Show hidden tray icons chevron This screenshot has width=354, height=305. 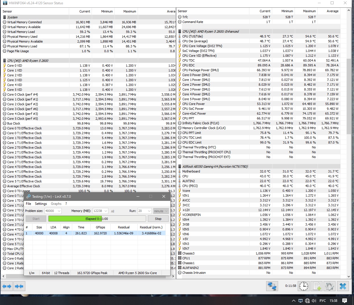293,301
